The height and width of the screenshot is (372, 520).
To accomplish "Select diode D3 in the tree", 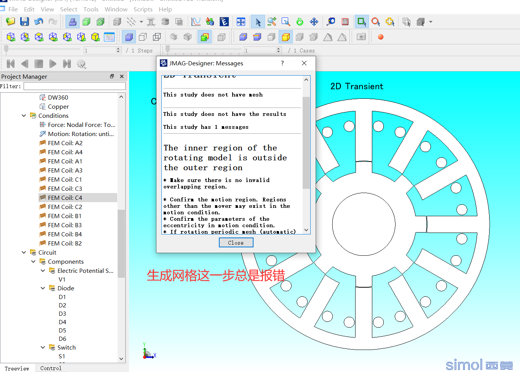I will pos(62,313).
